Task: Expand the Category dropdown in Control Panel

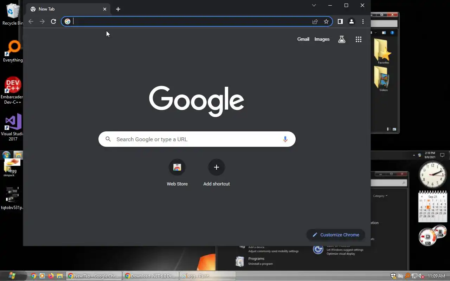Action: (380, 196)
